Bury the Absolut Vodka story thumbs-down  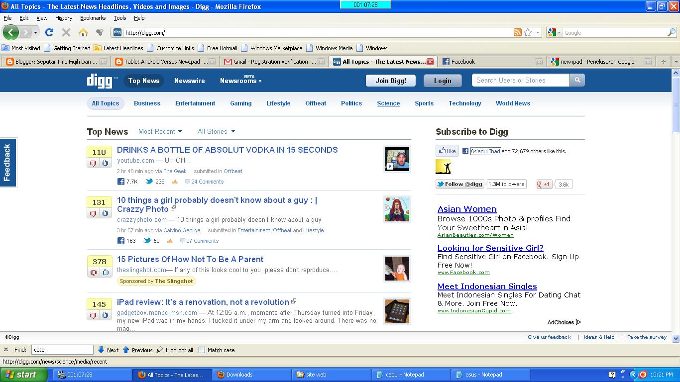pyautogui.click(x=93, y=163)
